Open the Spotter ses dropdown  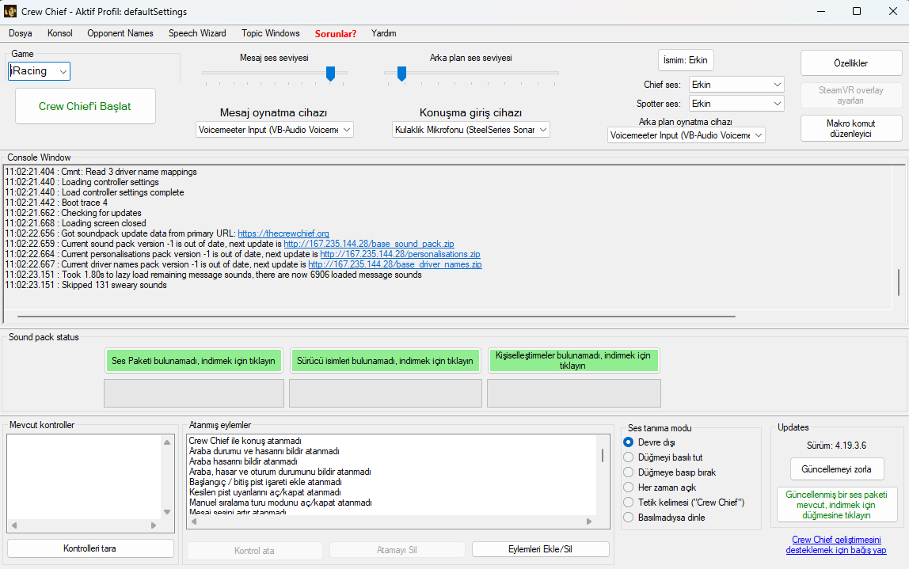[736, 104]
